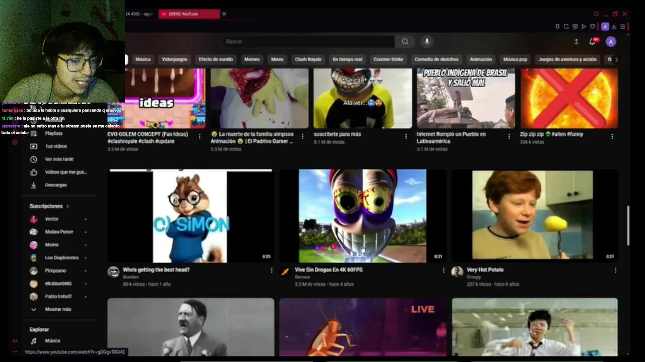Open the options menu for Vive Sin Drogas
Viewport: 645px width, 362px height.
(x=443, y=270)
